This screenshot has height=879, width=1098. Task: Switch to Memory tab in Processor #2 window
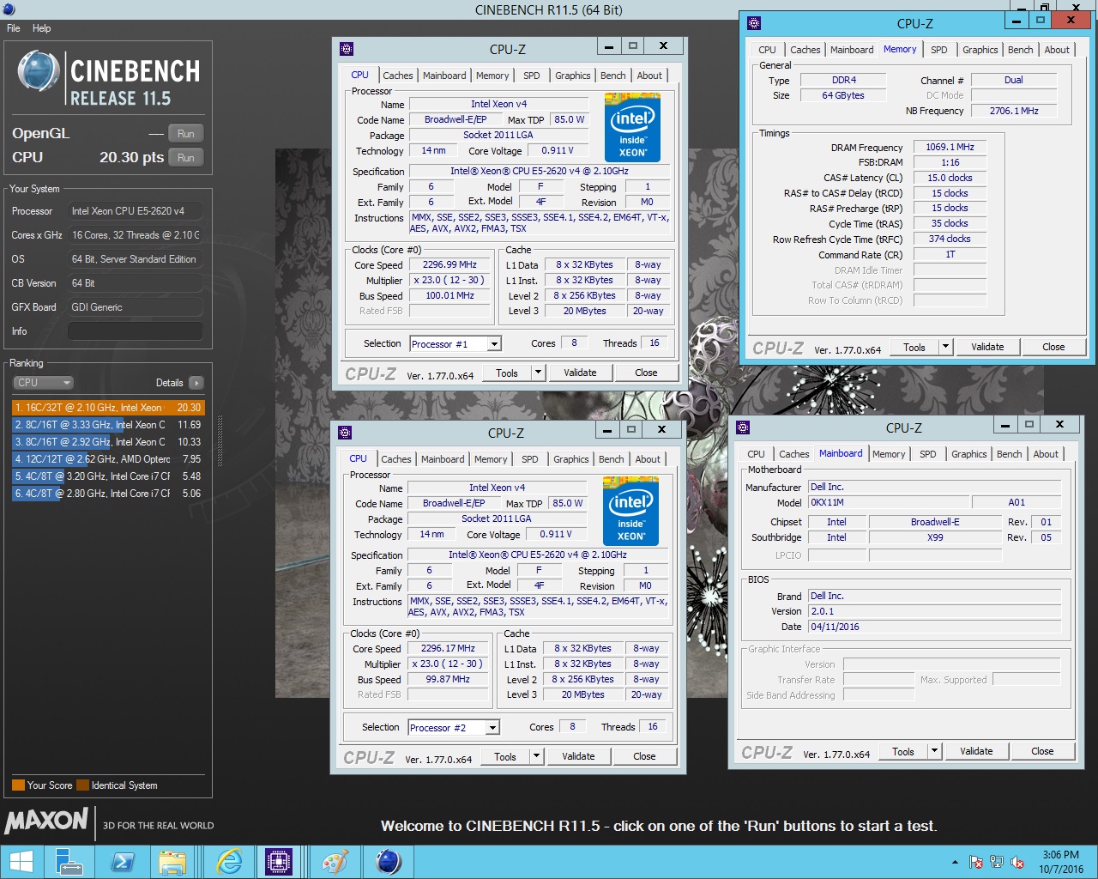click(491, 459)
